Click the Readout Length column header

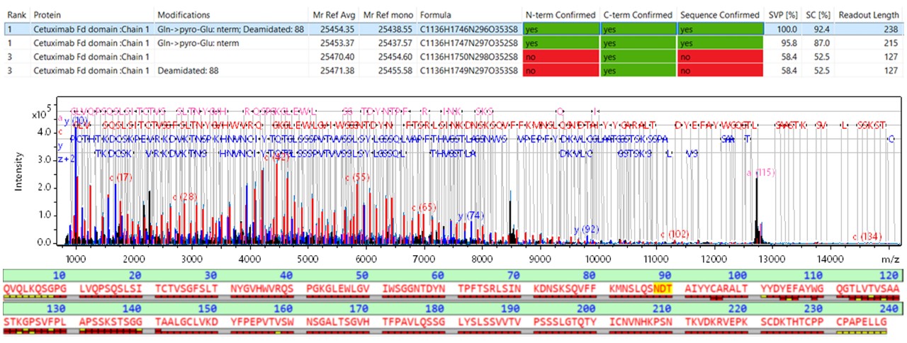867,15
